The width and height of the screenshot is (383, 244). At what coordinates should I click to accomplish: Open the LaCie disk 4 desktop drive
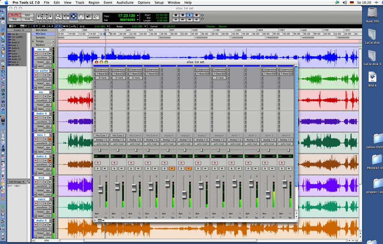click(372, 58)
